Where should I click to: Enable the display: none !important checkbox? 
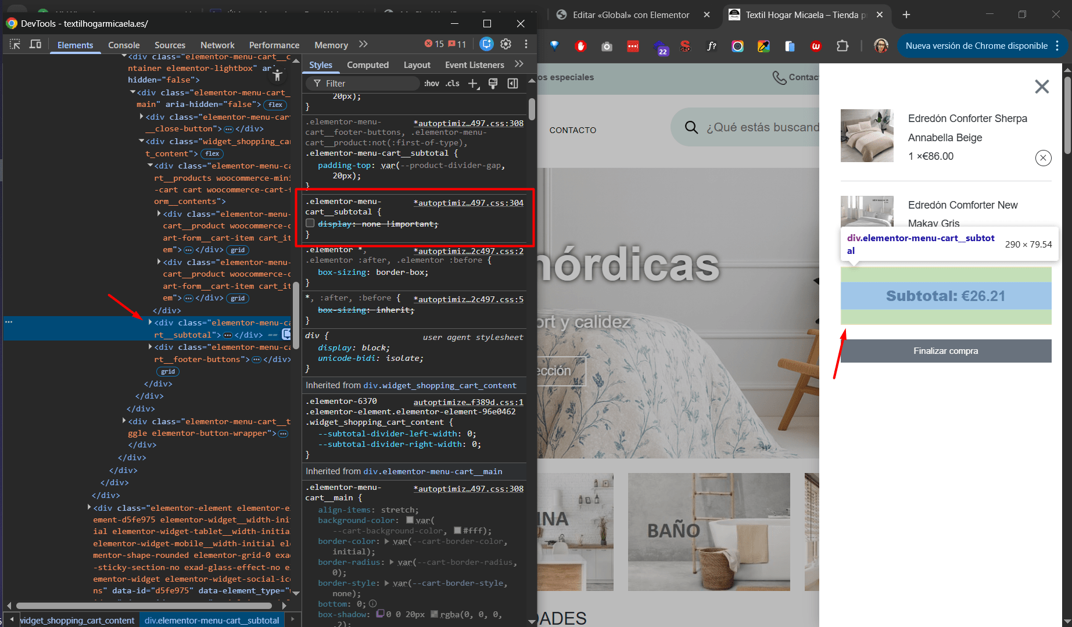tap(310, 224)
